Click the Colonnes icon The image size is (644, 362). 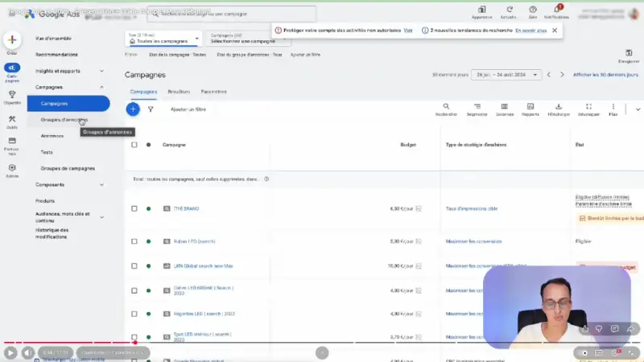pyautogui.click(x=505, y=106)
